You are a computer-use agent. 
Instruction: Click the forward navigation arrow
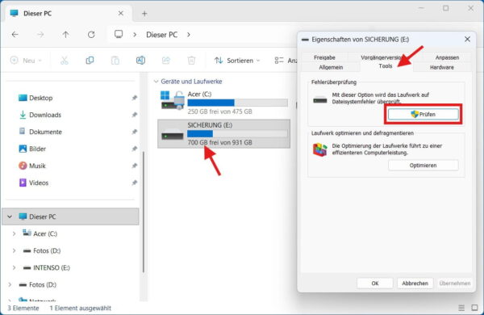[40, 35]
